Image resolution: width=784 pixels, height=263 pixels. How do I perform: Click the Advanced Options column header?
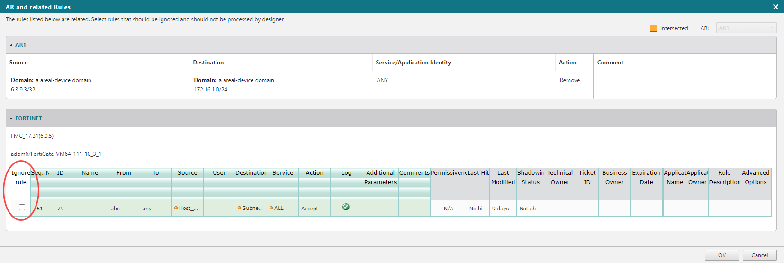[x=756, y=178]
